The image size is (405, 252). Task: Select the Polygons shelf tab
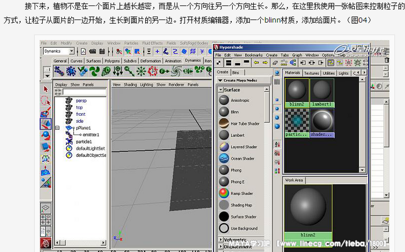[112, 61]
